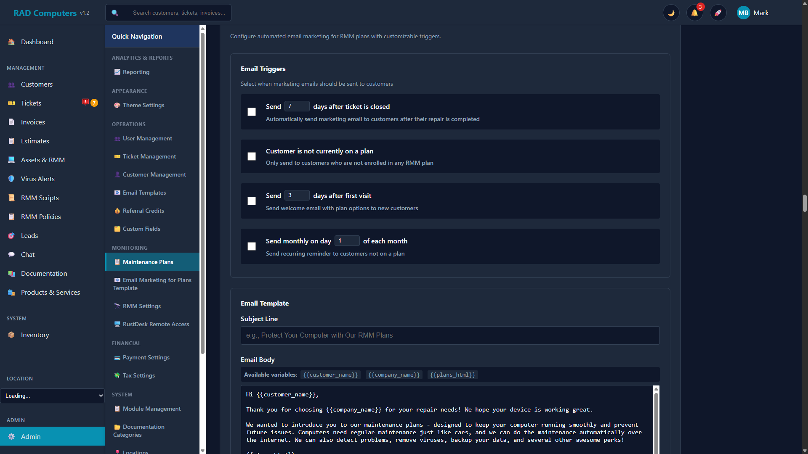Insert the {{plans_html}} variable
Image resolution: width=808 pixels, height=454 pixels.
[452, 375]
